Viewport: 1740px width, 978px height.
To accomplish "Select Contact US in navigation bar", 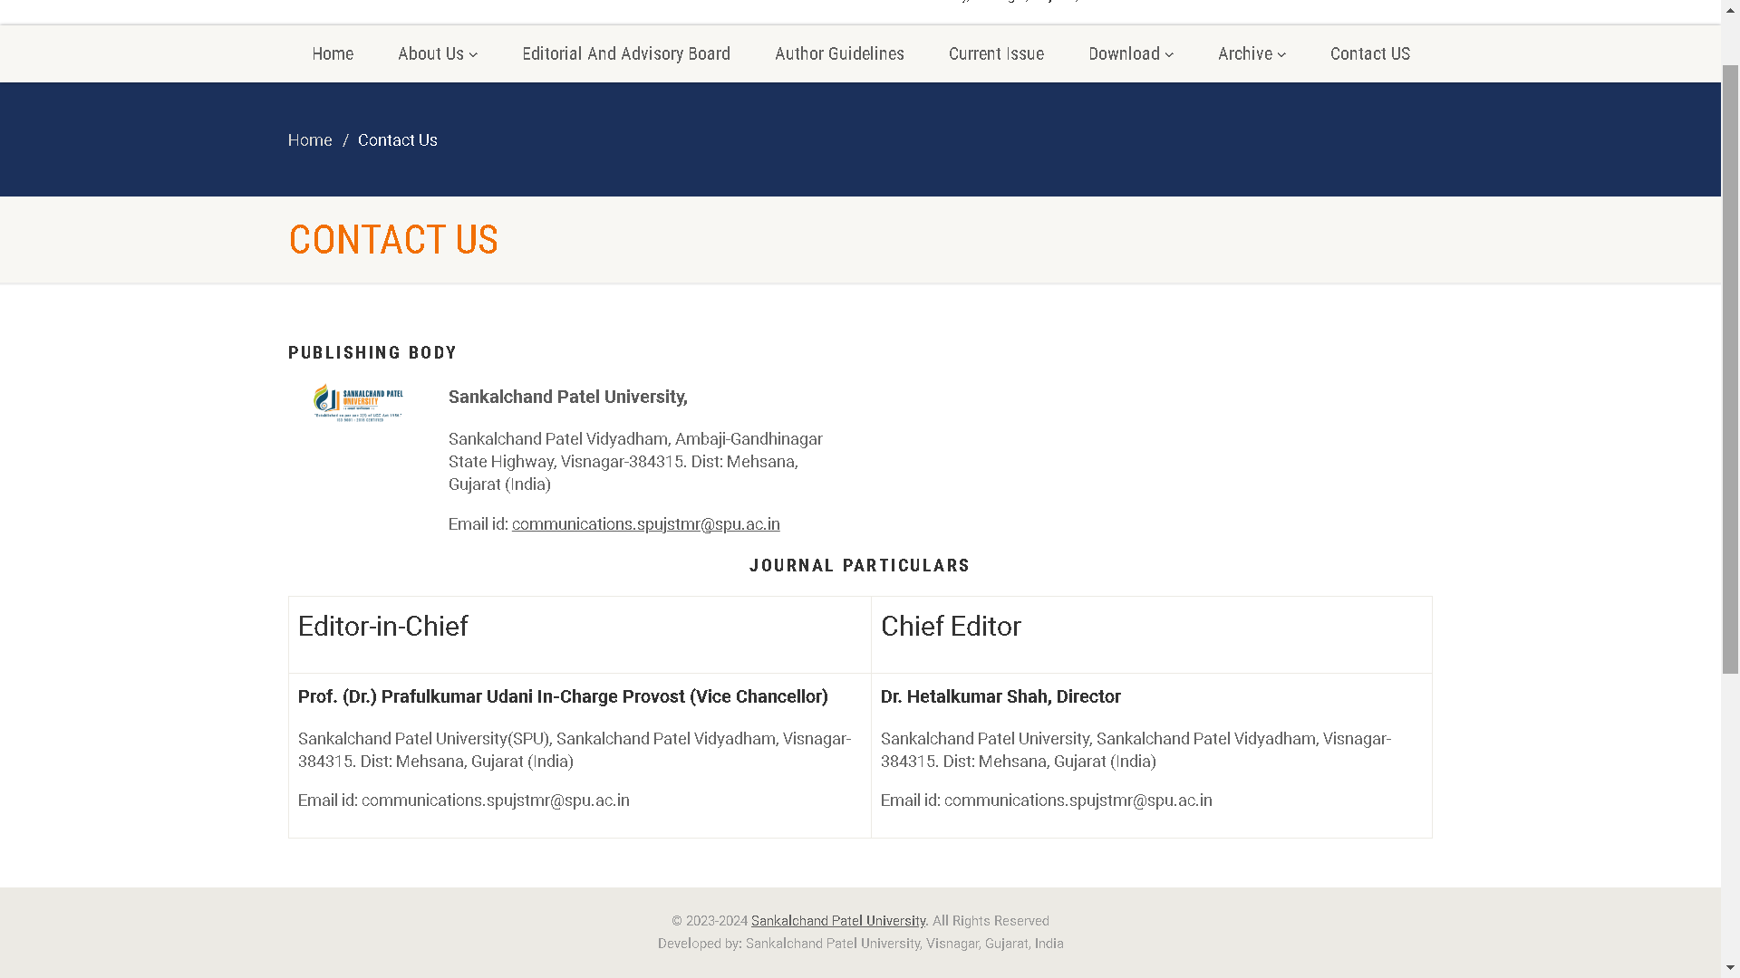I will pos(1369,53).
